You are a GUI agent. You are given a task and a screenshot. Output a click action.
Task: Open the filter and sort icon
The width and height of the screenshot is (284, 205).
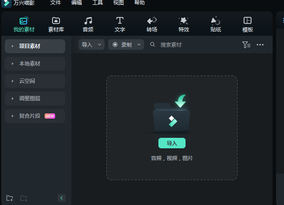click(x=246, y=44)
